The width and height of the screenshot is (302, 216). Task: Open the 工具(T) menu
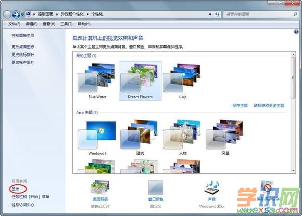click(66, 24)
